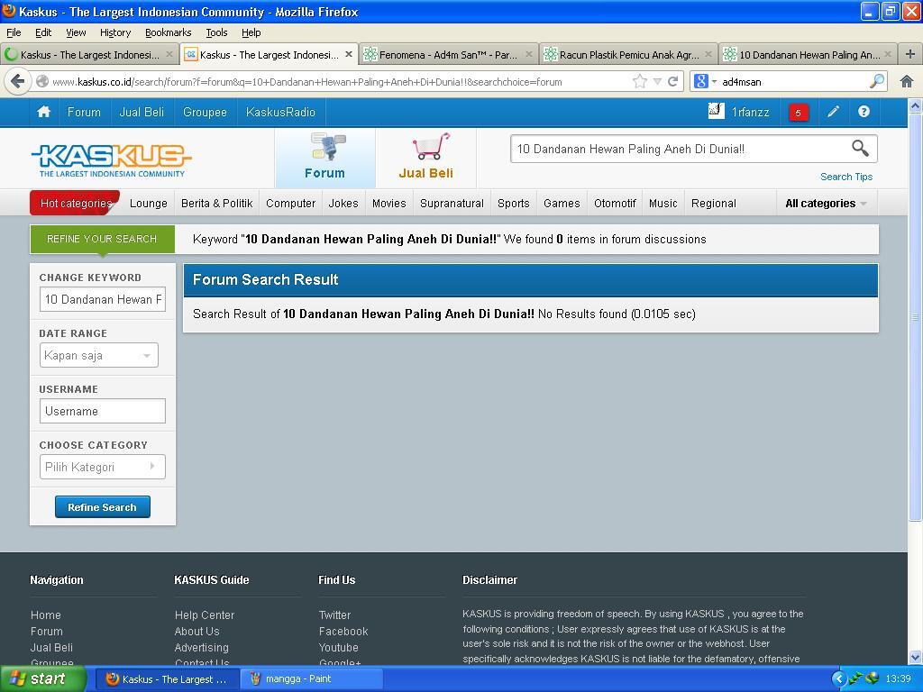923x692 pixels.
Task: Switch to the first loading Kaskus tab
Action: point(89,55)
